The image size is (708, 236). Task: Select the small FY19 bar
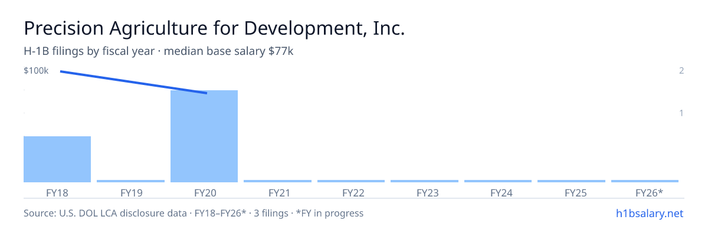(130, 181)
